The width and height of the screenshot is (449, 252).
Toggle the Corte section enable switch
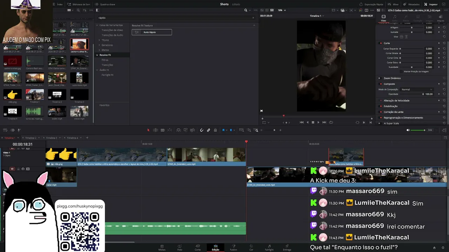(381, 43)
